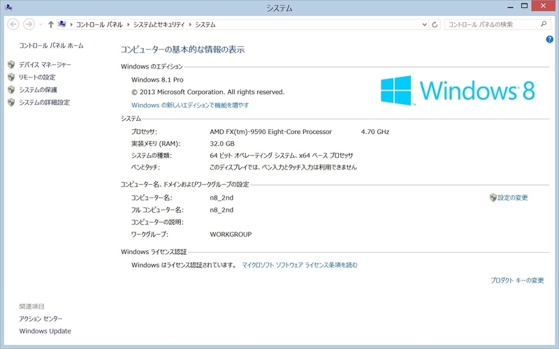Minimize the システム window

tap(511, 6)
